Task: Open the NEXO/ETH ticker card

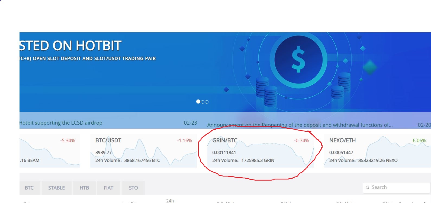Action: coord(377,151)
